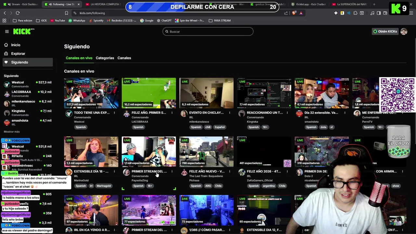The width and height of the screenshot is (416, 234).
Task: Click the chill tag under EVENTO EN CHICLAY
Action: click(x=208, y=127)
